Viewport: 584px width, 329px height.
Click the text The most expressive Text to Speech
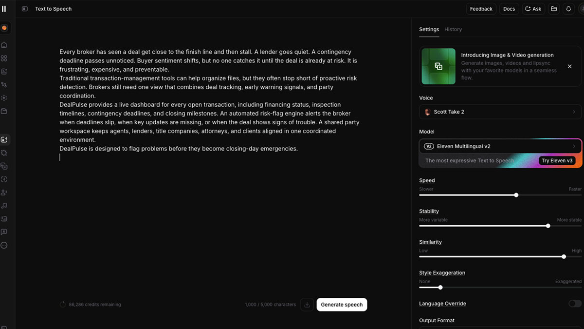(x=470, y=160)
